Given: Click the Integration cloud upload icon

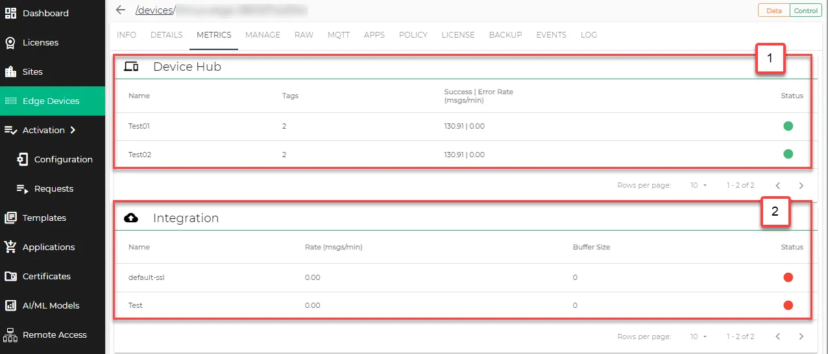Looking at the screenshot, I should tap(131, 218).
